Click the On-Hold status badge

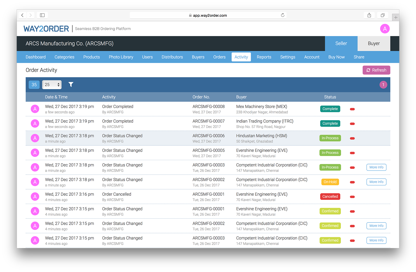[330, 182]
